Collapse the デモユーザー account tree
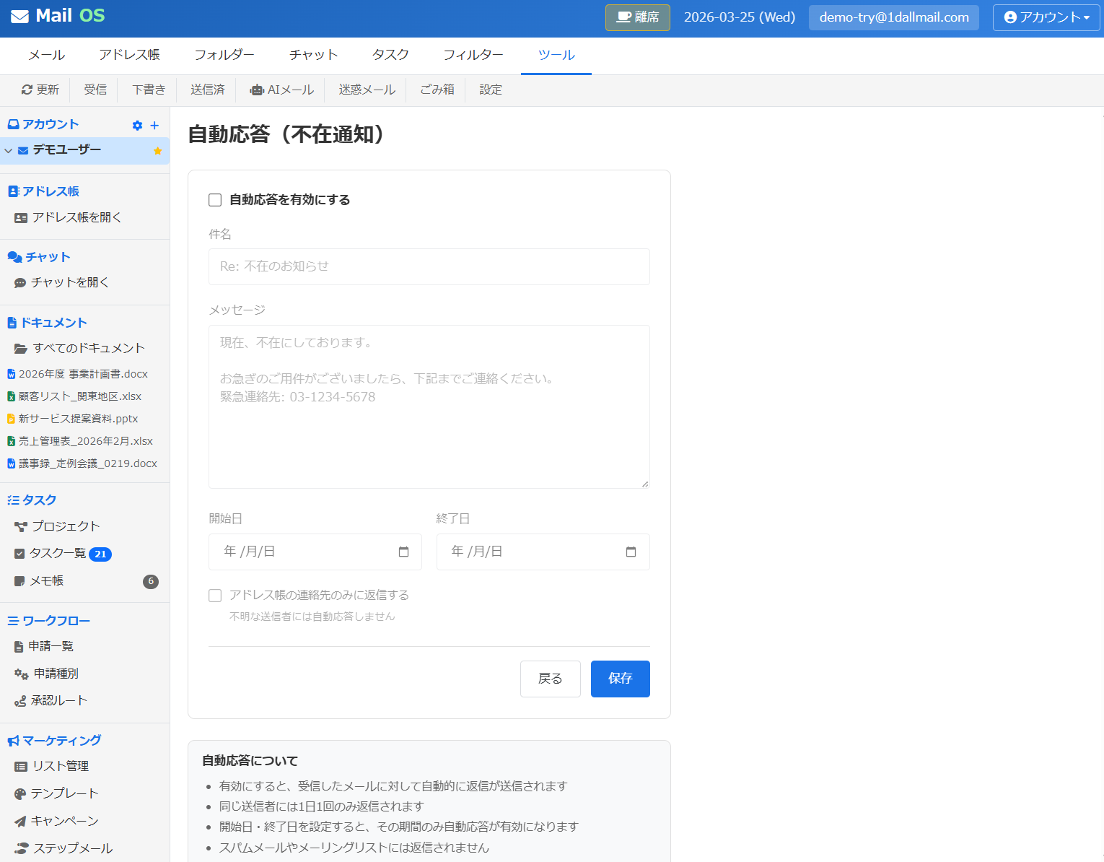 [8, 151]
